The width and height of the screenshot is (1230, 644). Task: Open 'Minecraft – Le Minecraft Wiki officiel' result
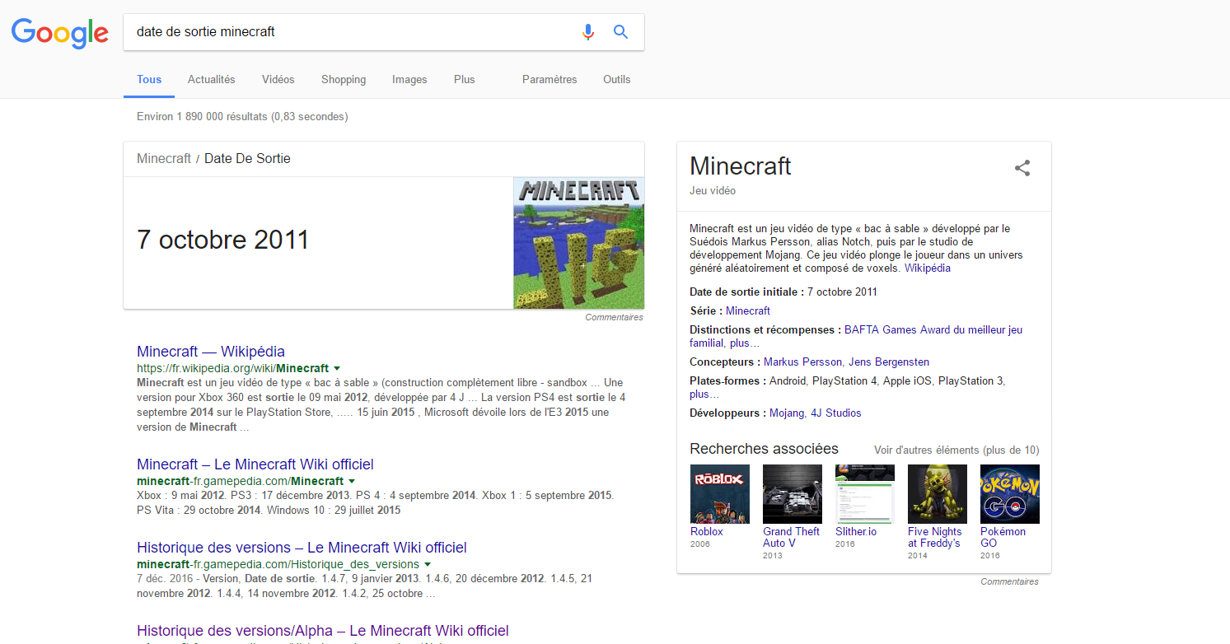255,464
